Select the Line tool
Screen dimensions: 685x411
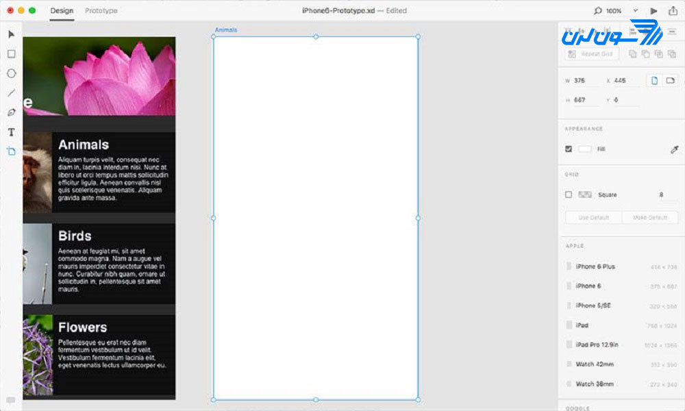click(x=10, y=92)
